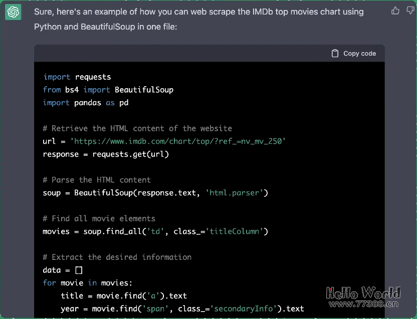Click the IMDb chart URL string

pyautogui.click(x=177, y=141)
